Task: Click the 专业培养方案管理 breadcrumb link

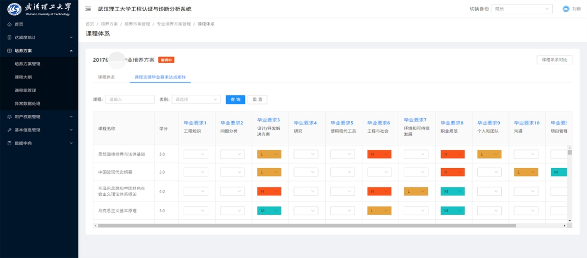Action: pyautogui.click(x=174, y=24)
